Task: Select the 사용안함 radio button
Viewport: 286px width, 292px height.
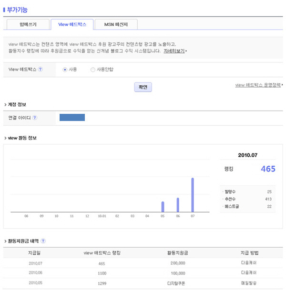Action: (92, 70)
